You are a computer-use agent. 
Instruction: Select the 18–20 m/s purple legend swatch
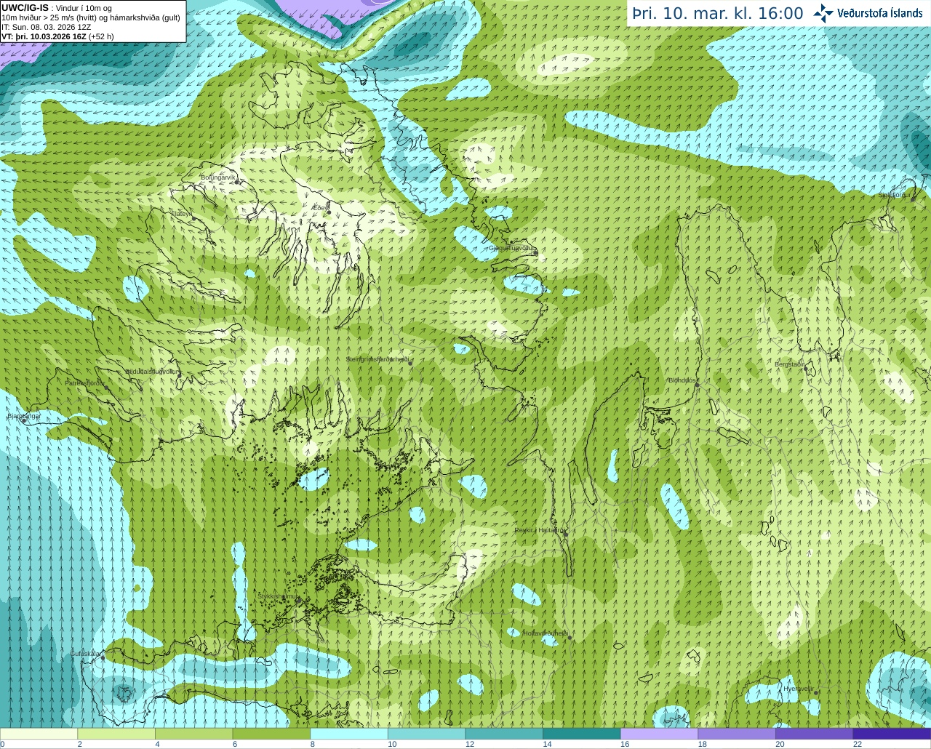(737, 733)
